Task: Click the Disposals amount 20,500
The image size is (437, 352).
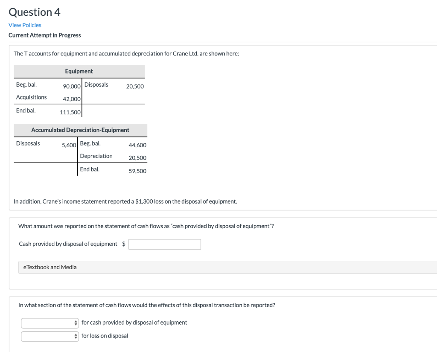Action: tap(136, 86)
